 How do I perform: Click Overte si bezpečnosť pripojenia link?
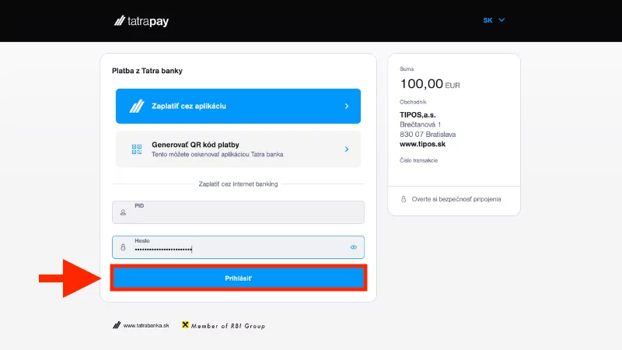456,199
